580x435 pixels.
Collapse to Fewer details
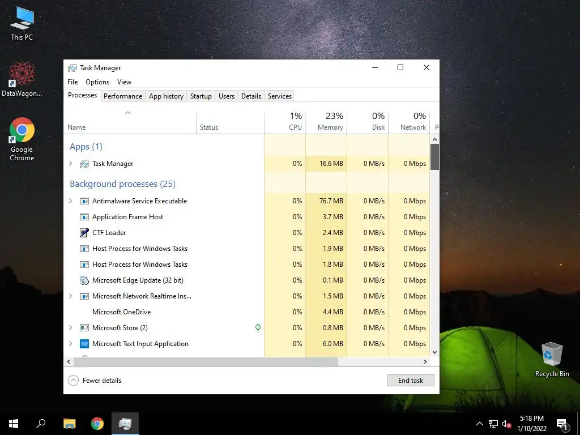tap(95, 380)
